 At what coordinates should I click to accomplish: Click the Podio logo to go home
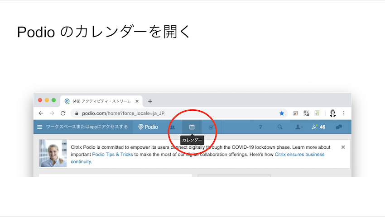149,127
